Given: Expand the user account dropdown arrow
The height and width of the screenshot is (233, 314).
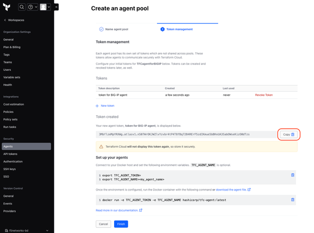Looking at the screenshot, I should click(x=49, y=7).
